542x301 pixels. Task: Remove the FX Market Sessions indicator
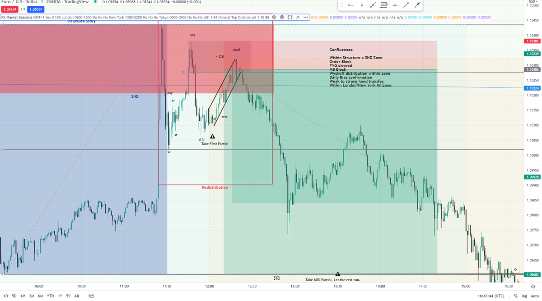click(x=298, y=17)
